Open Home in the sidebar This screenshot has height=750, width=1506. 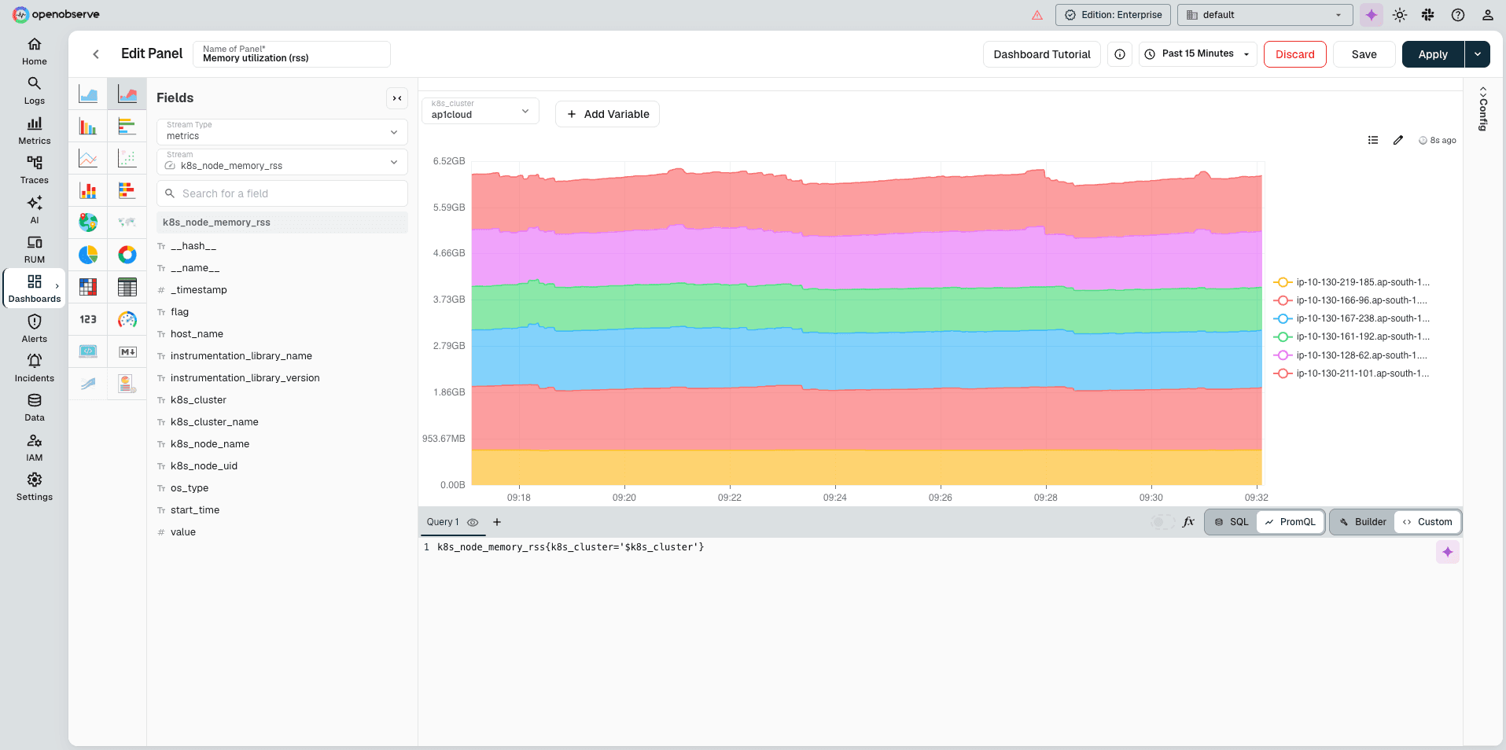35,51
